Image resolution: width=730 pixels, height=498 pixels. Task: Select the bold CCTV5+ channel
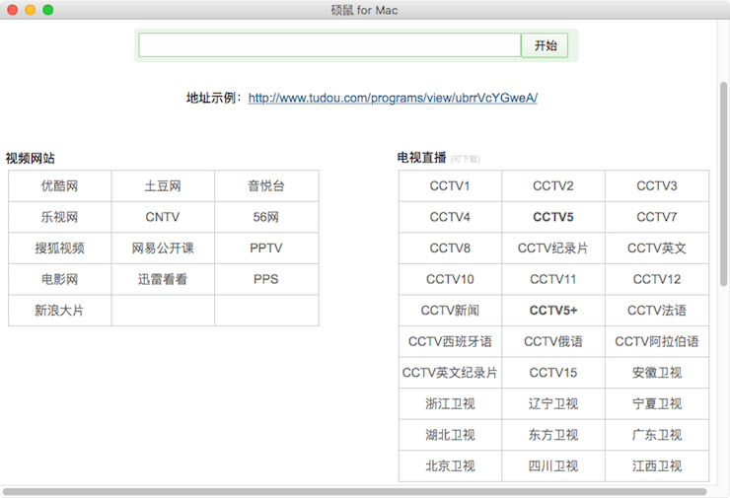coord(553,311)
